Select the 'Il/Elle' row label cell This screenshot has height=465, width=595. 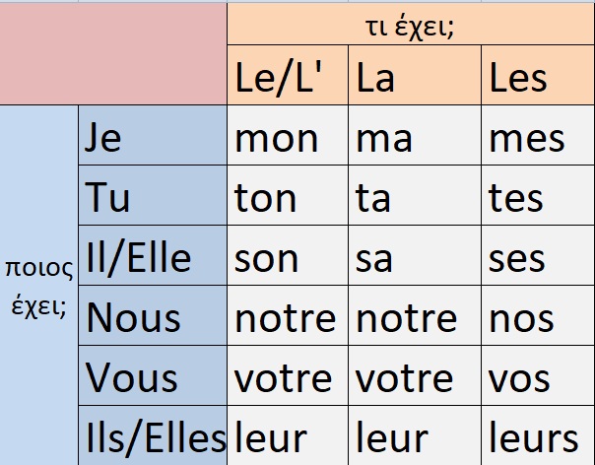coord(153,255)
